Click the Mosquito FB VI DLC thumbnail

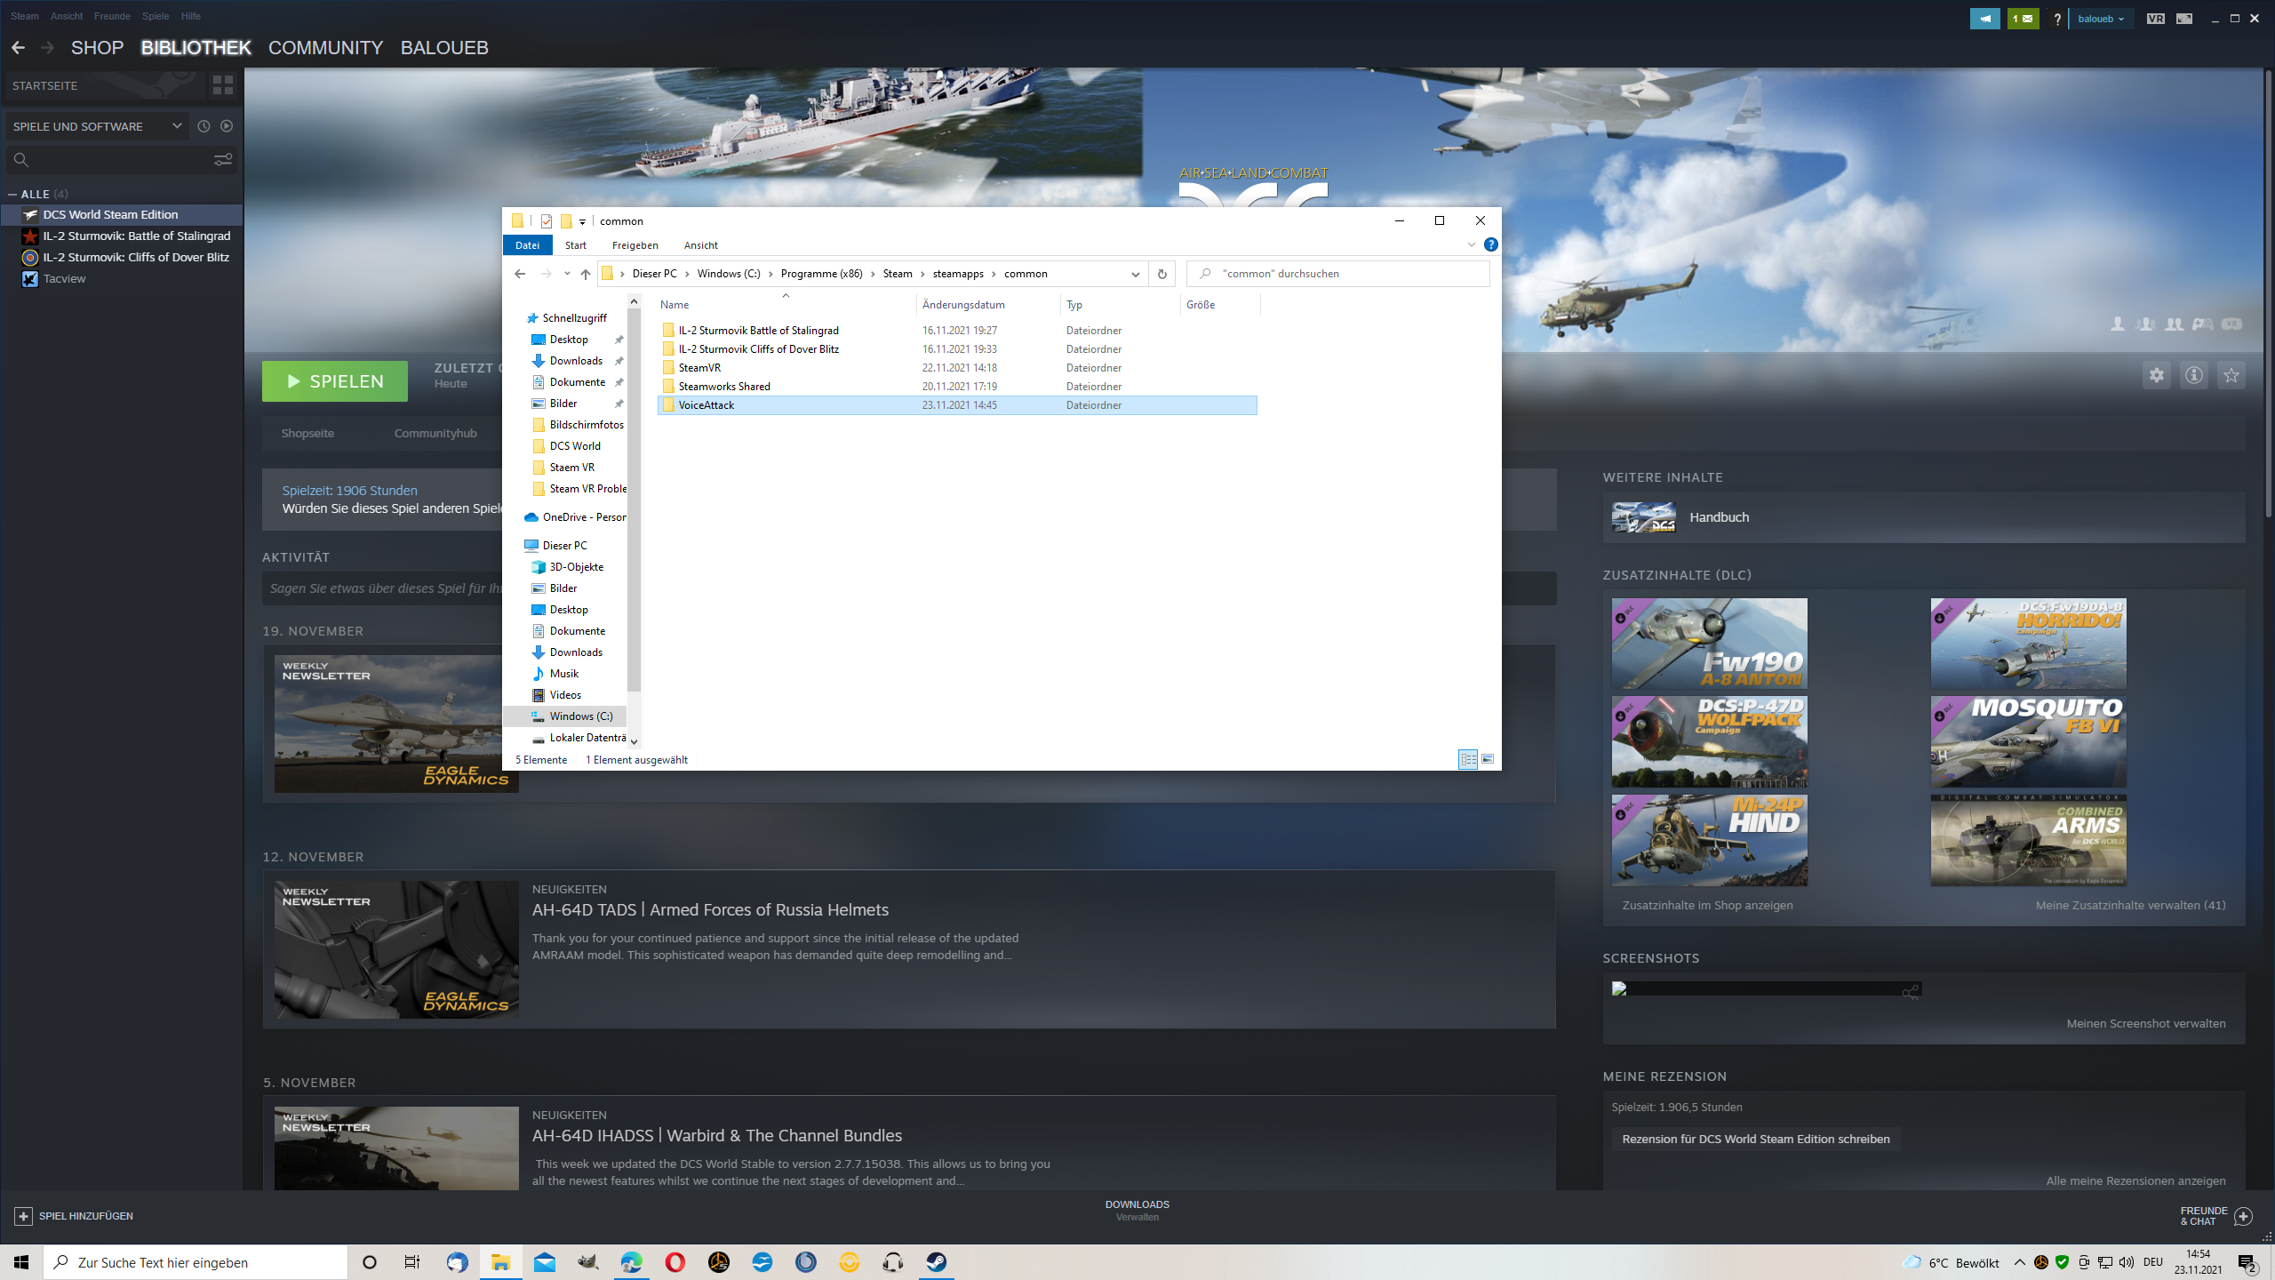point(2028,741)
